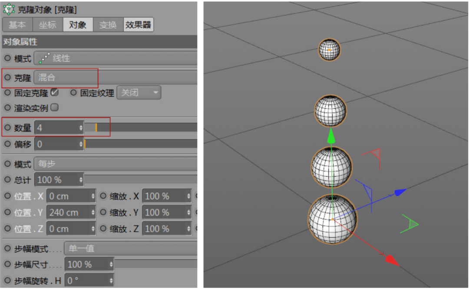Select the second sphere from the top
This screenshot has height=289, width=469.
[330, 111]
